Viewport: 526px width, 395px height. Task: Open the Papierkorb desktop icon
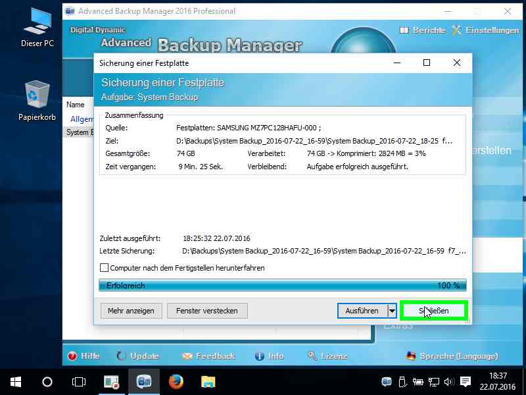37,101
